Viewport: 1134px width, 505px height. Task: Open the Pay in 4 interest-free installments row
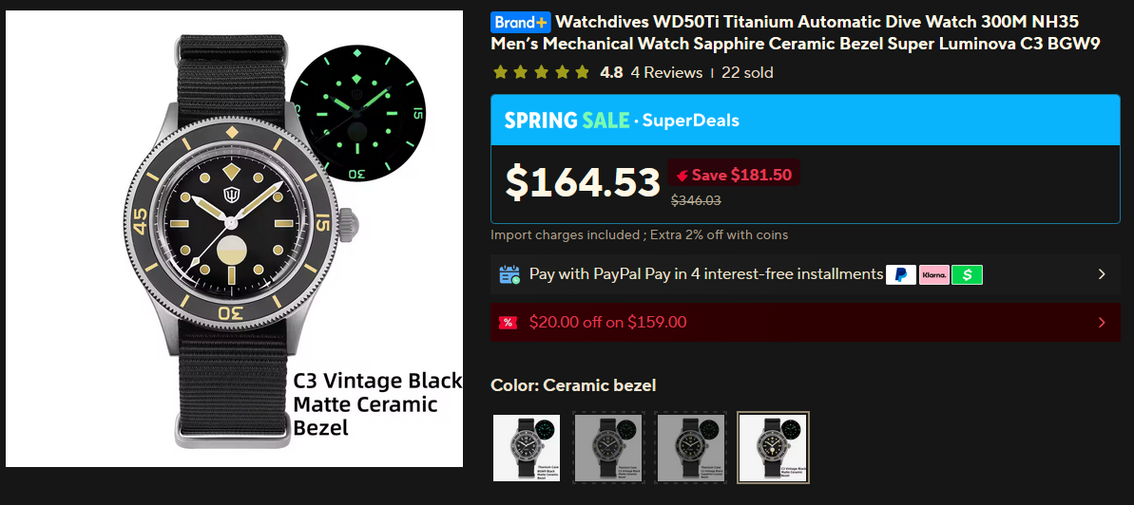[805, 274]
